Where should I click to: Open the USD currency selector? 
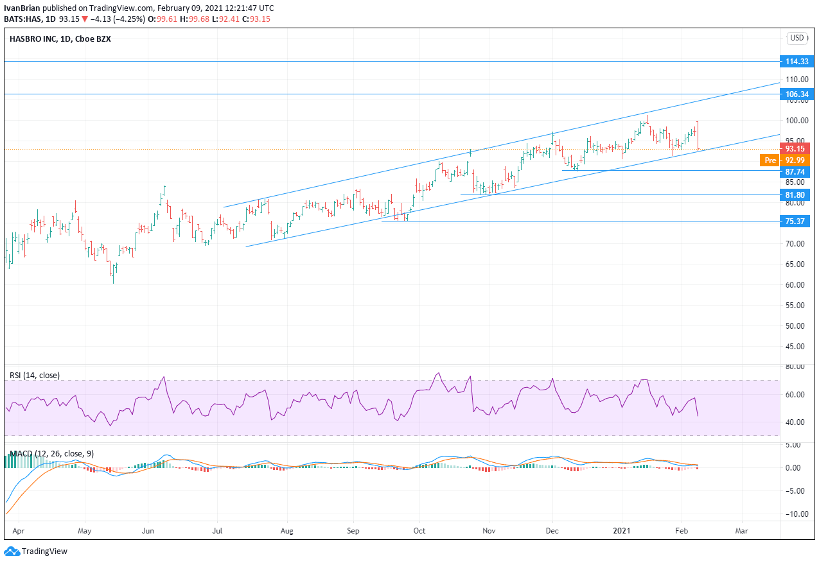coord(797,38)
